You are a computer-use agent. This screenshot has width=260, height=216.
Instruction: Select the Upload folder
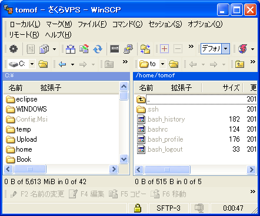(x=21, y=139)
